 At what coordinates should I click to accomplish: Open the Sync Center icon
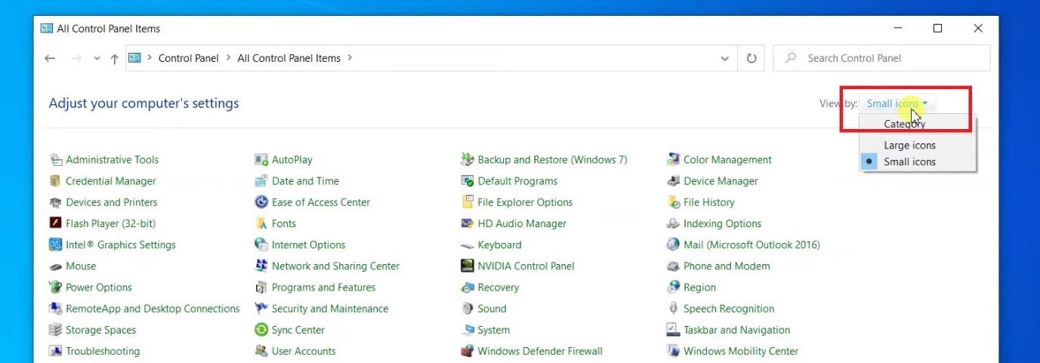point(261,330)
